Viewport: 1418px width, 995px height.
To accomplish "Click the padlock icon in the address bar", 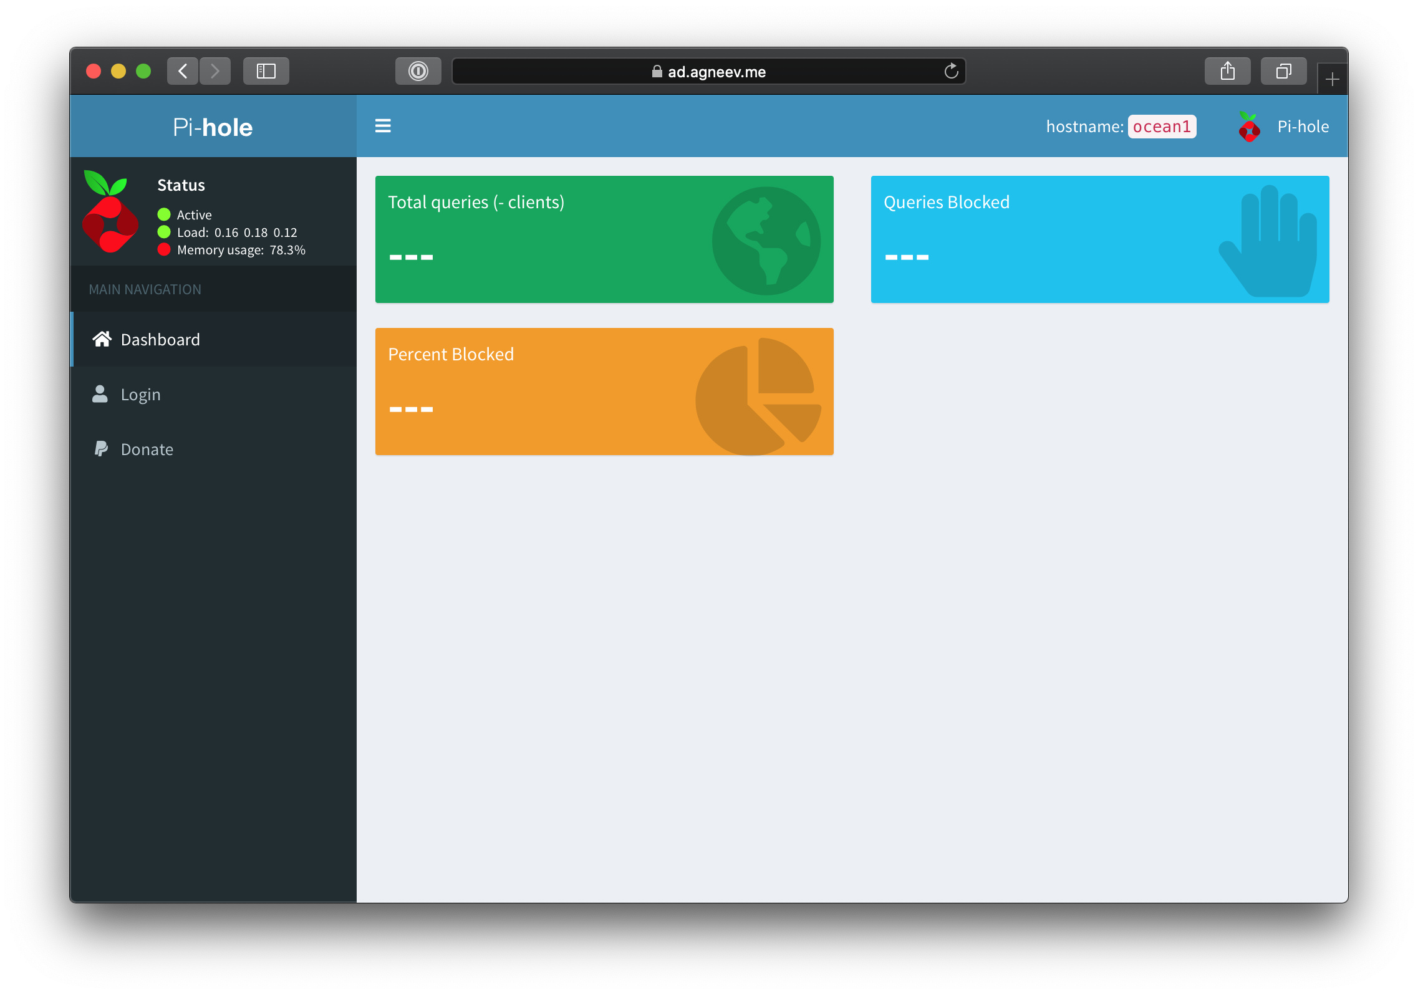I will tap(657, 71).
